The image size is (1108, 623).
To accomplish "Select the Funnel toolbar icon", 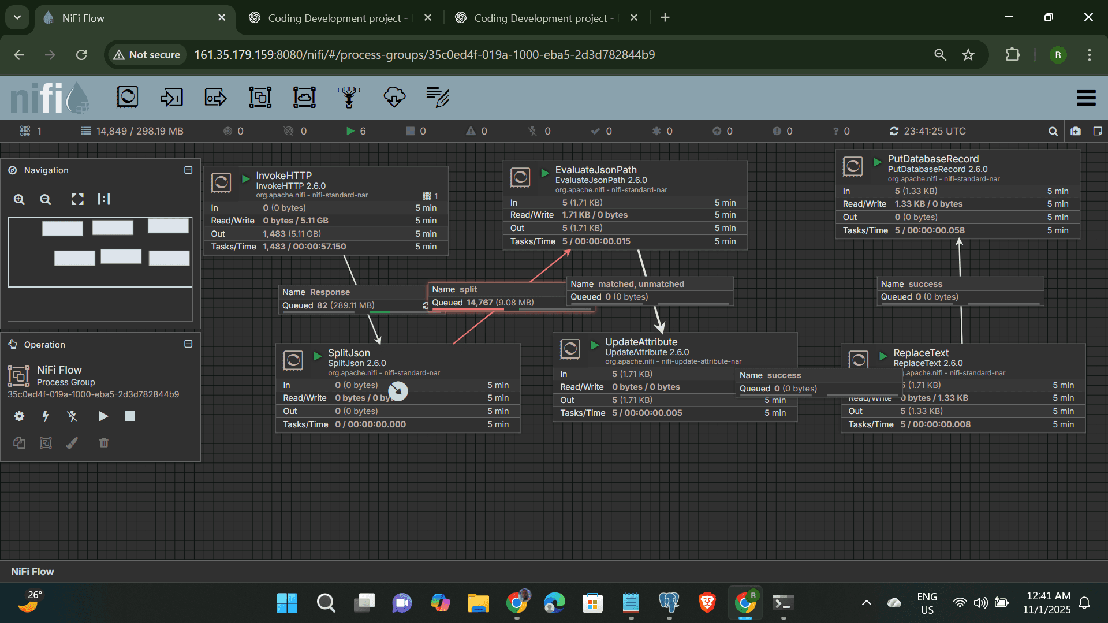I will click(349, 97).
